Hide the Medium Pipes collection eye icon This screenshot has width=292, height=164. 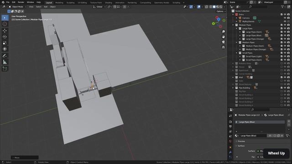click(x=285, y=42)
